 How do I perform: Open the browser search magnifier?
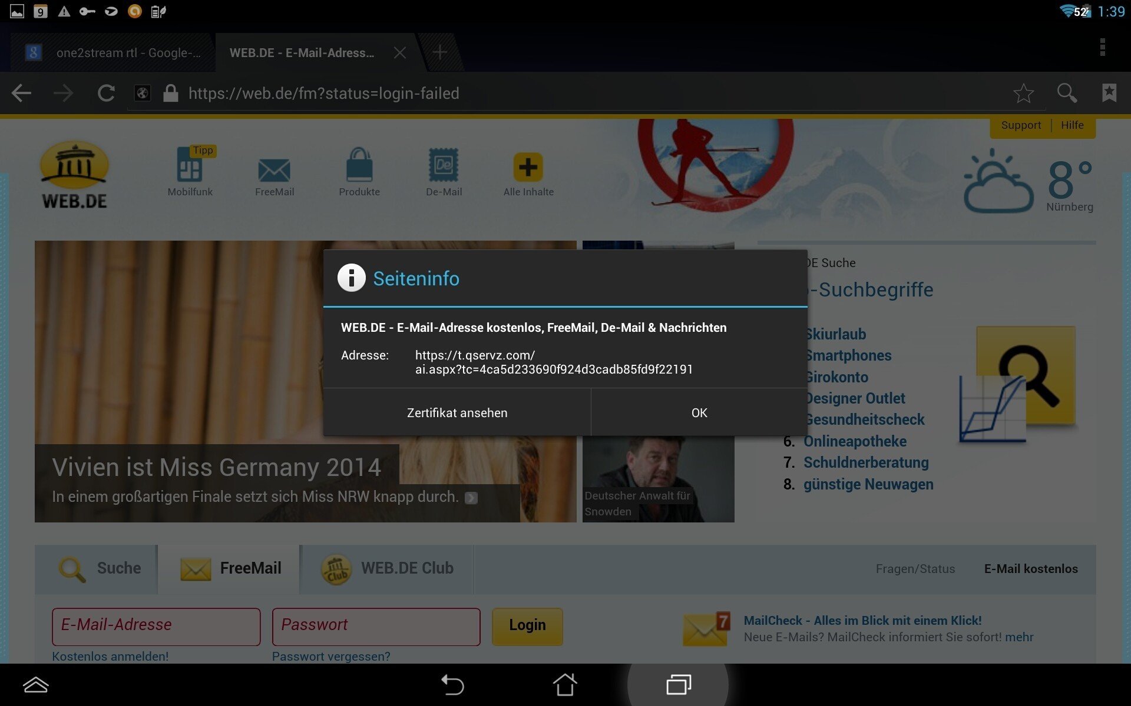1067,93
